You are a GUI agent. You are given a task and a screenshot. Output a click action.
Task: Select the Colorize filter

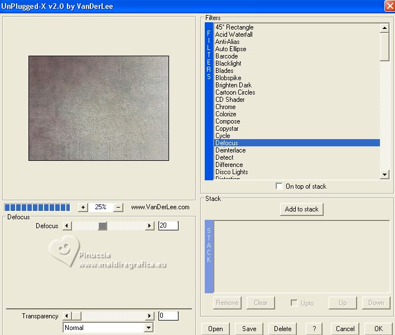click(x=297, y=114)
